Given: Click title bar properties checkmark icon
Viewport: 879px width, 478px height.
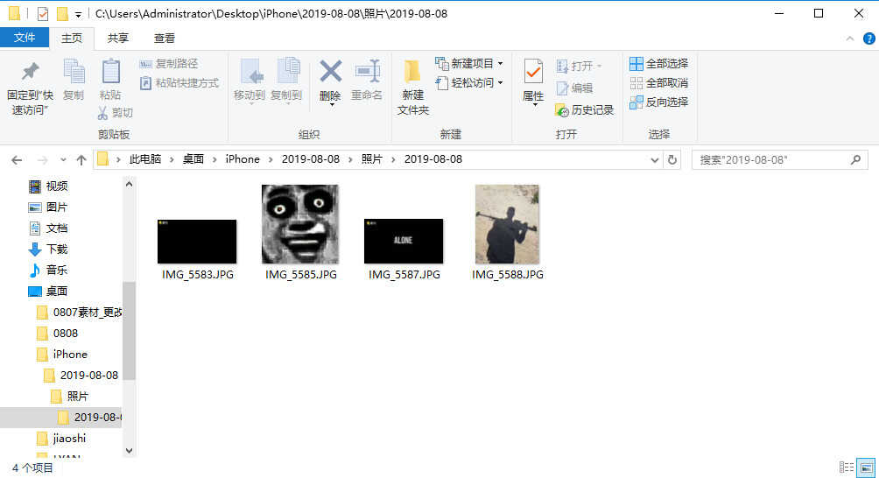Looking at the screenshot, I should pos(43,13).
